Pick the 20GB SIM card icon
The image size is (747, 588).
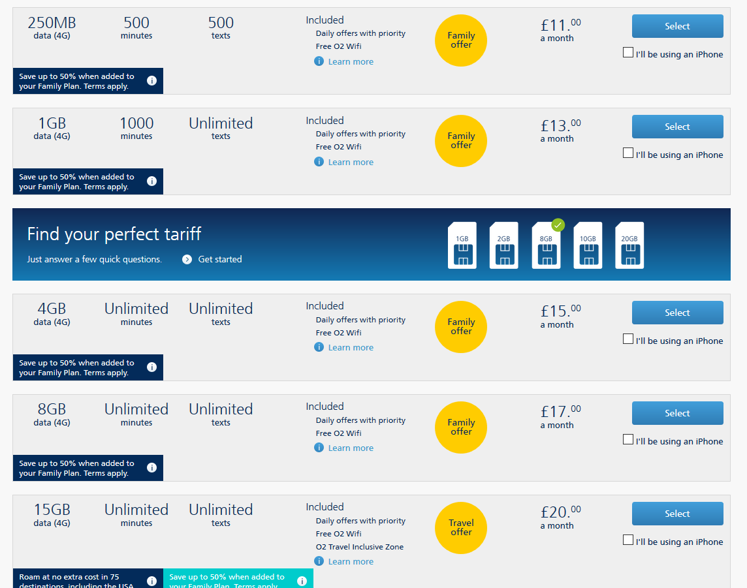pyautogui.click(x=630, y=245)
